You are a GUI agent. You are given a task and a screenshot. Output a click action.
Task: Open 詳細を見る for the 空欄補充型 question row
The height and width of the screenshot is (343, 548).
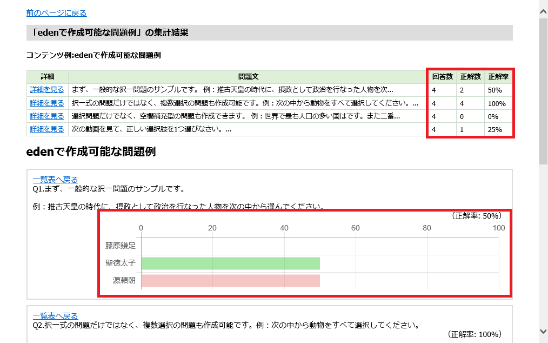point(47,116)
